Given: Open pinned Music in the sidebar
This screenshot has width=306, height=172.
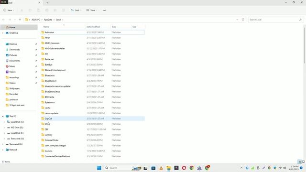Looking at the screenshot, I should (x=12, y=66).
